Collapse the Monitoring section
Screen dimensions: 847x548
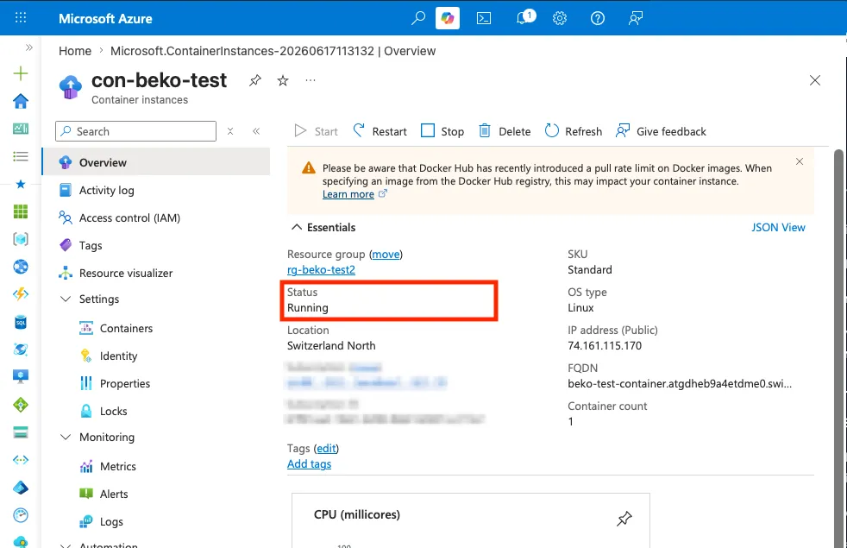pyautogui.click(x=66, y=437)
